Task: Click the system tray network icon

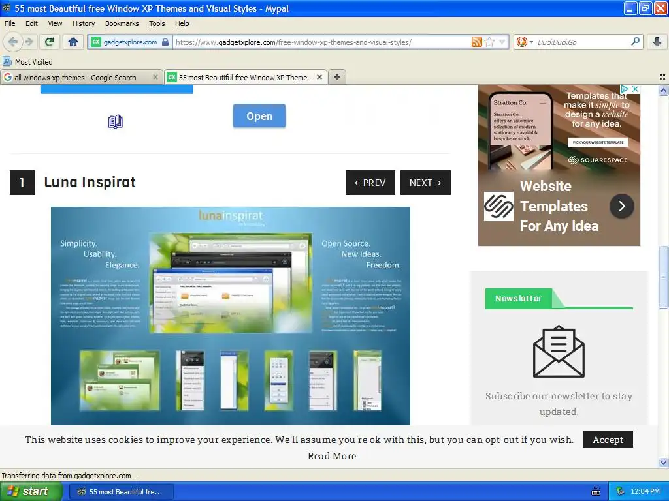Action: click(621, 492)
